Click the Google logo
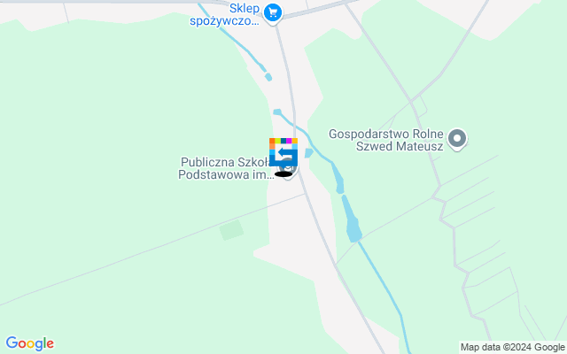The width and height of the screenshot is (567, 354). point(29,343)
